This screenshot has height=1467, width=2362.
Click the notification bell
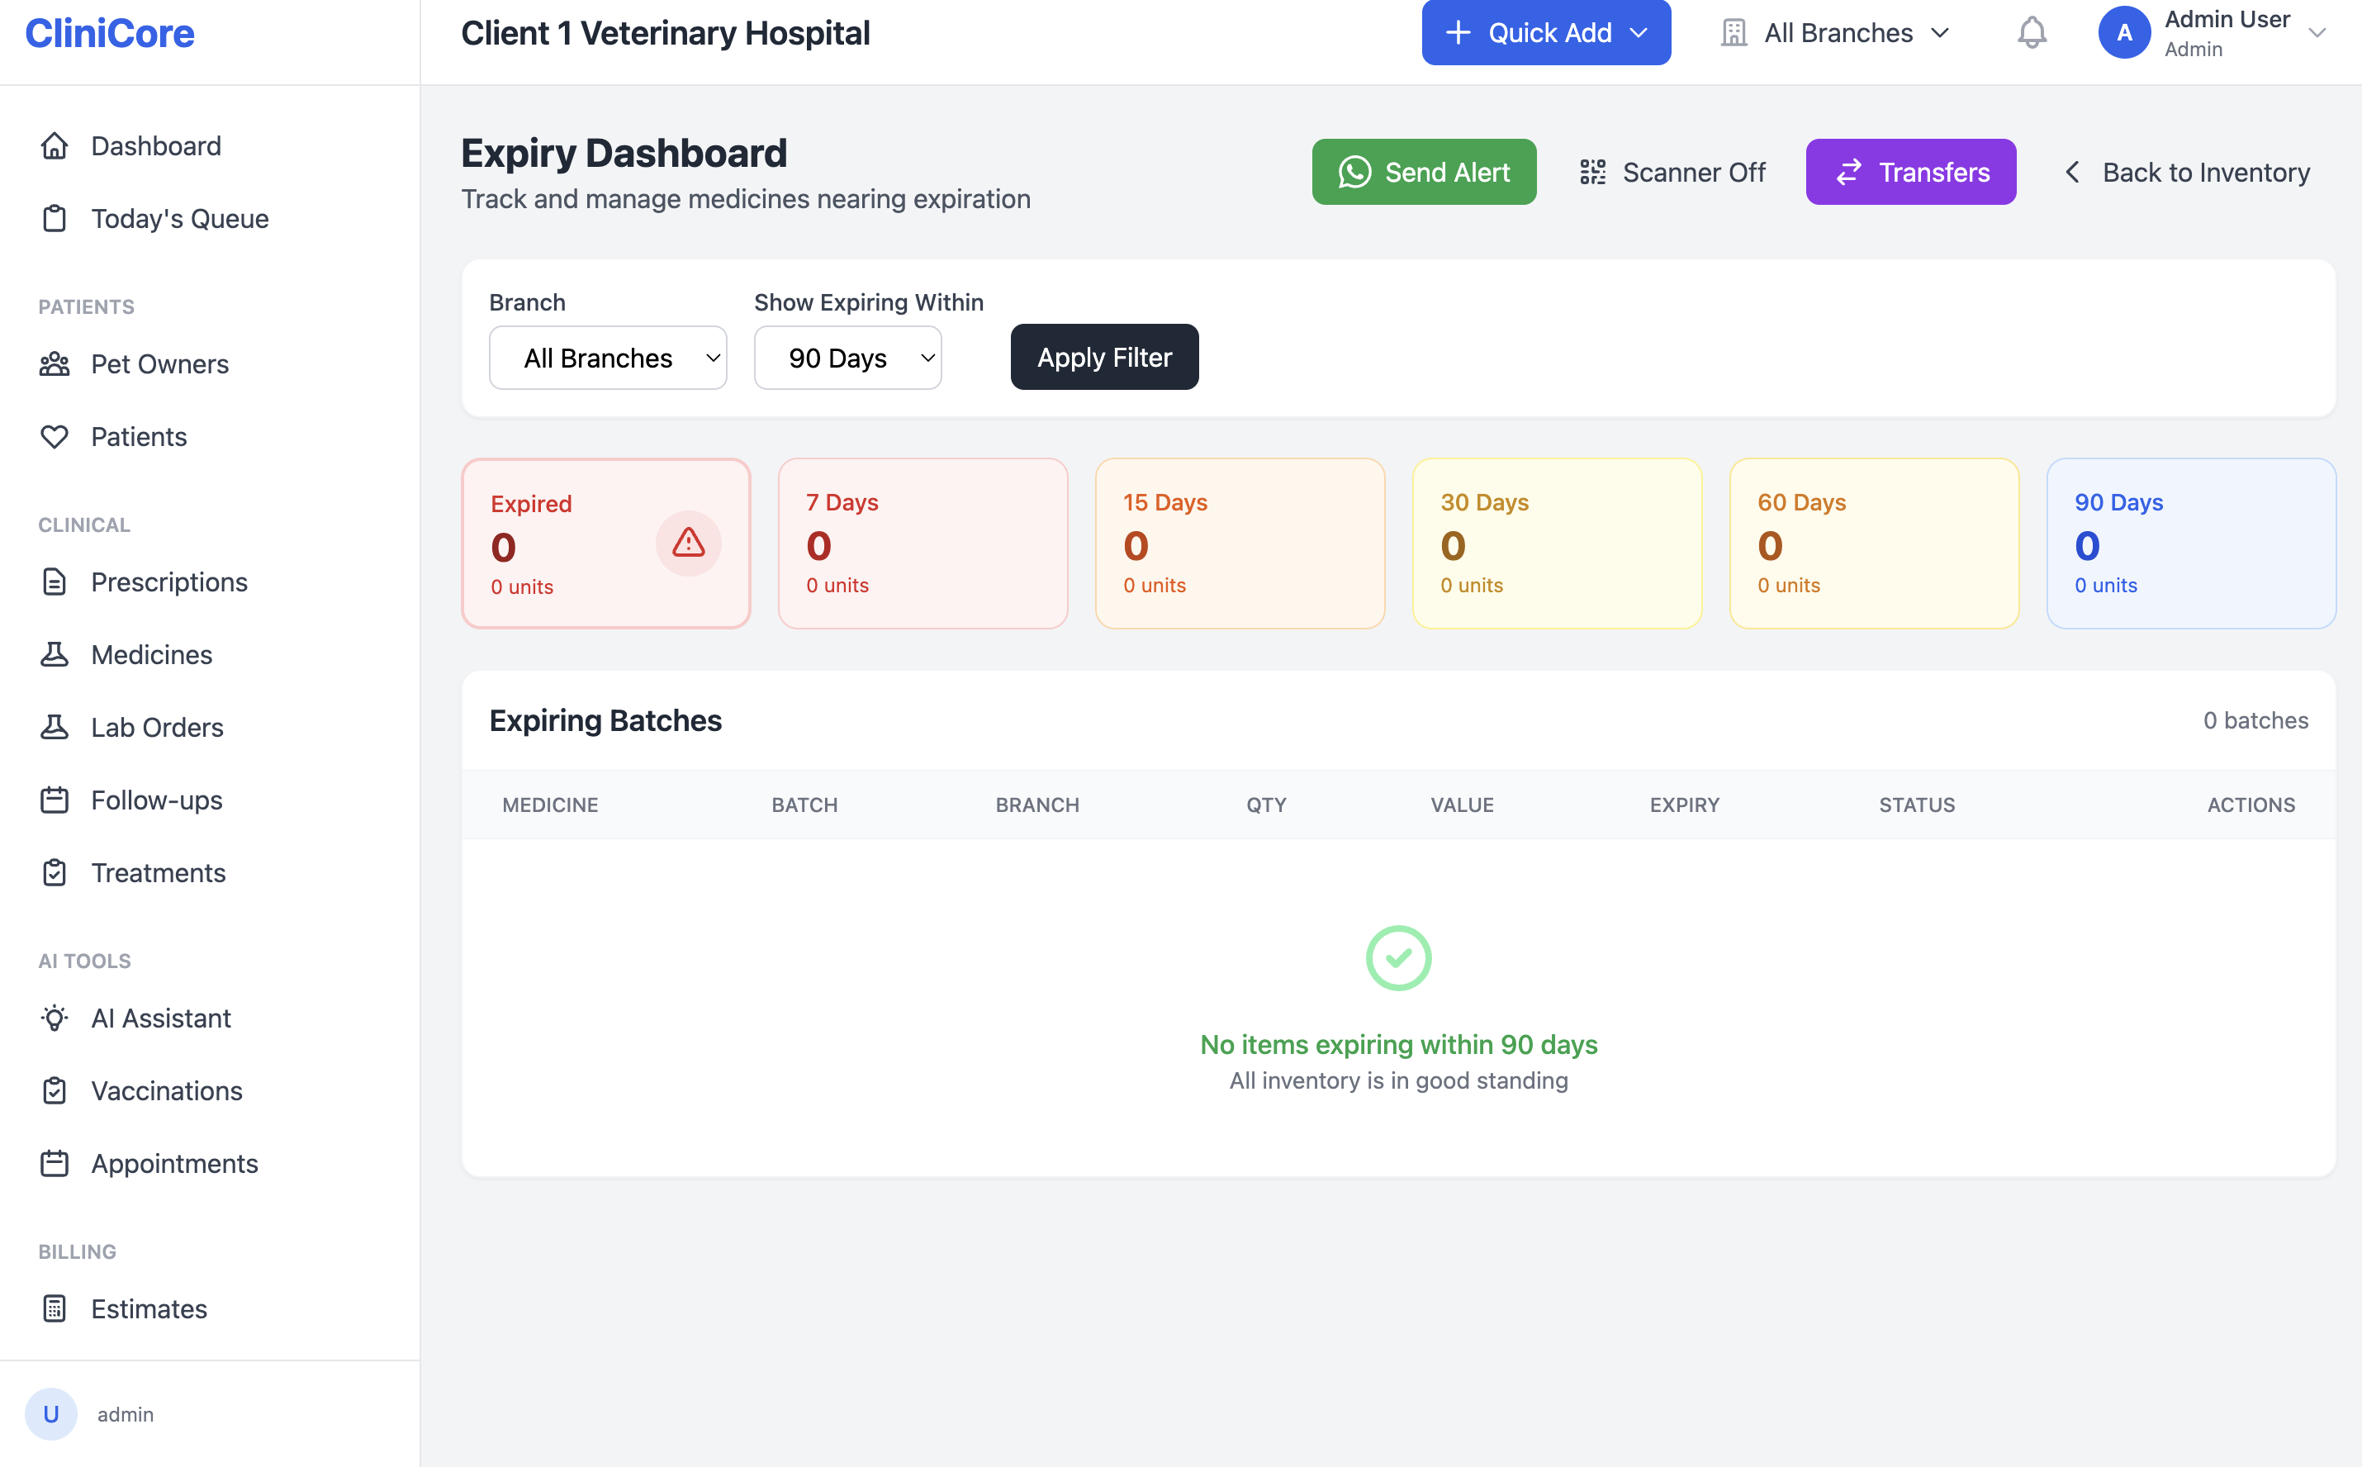tap(2032, 32)
